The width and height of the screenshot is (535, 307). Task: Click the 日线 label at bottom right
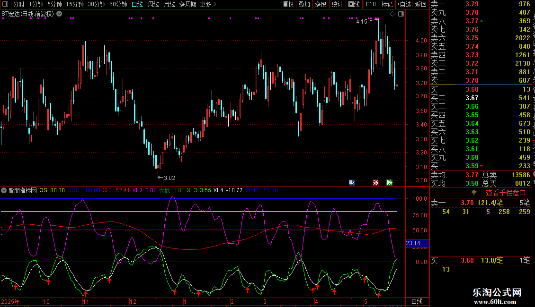pyautogui.click(x=417, y=301)
